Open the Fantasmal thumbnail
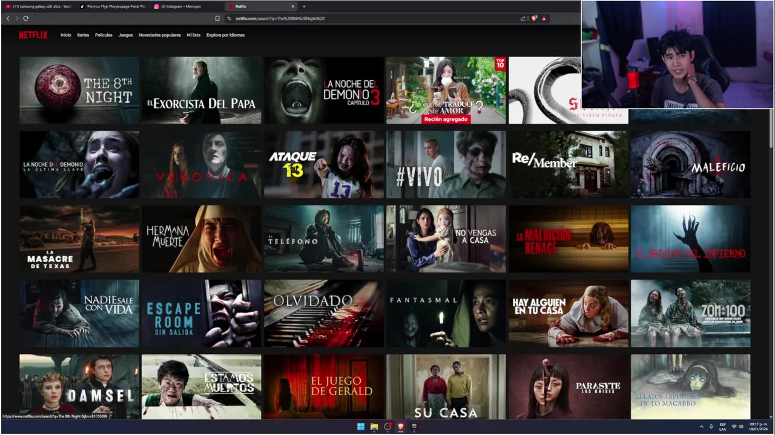Image resolution: width=775 pixels, height=435 pixels. [x=446, y=313]
